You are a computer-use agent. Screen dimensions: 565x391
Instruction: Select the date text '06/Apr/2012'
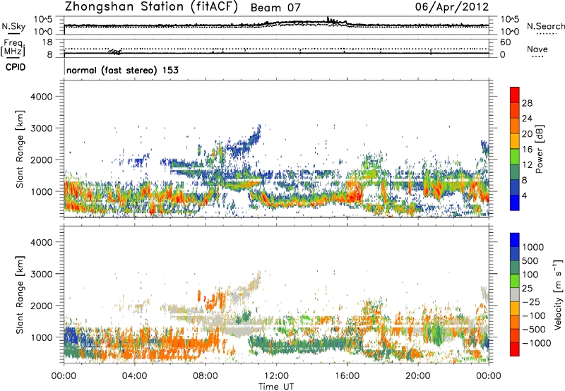pos(452,6)
